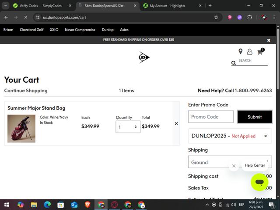Submit the promo code
280x210 pixels.
click(x=255, y=117)
